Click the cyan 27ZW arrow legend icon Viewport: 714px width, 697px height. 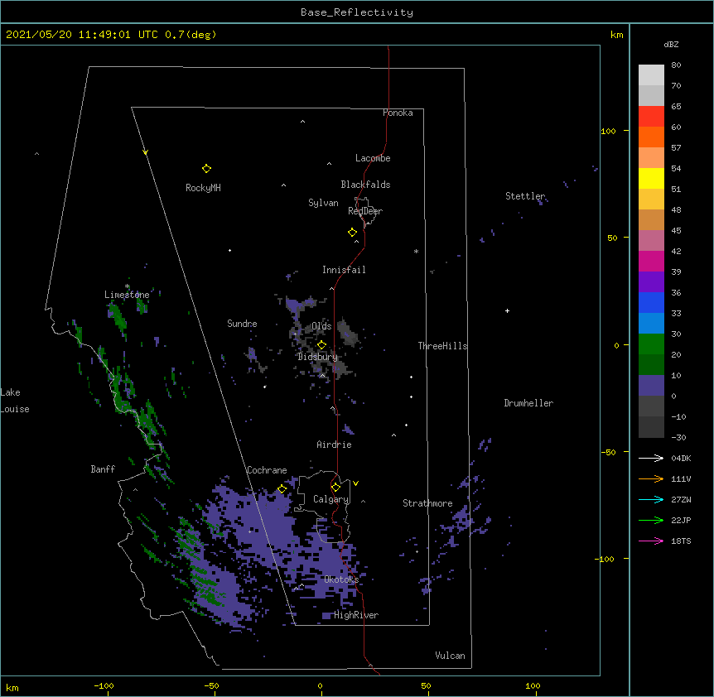[x=651, y=499]
